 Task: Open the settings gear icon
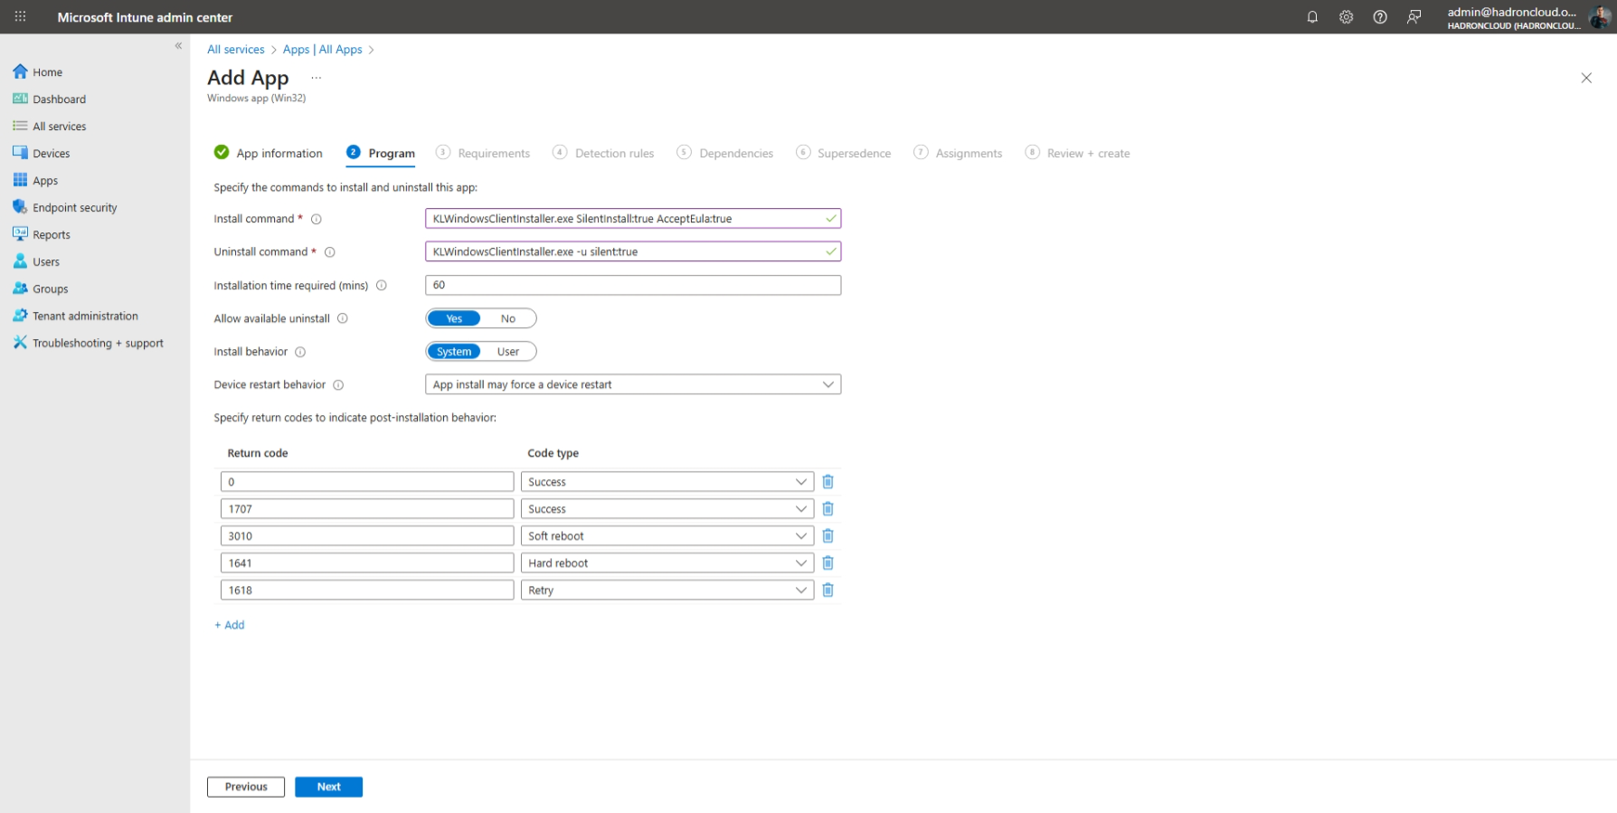point(1346,17)
